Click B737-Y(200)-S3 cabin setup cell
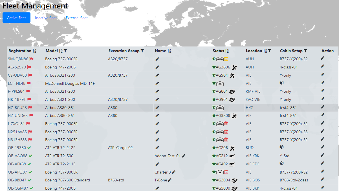Viewport: 339px width, 191px height. click(294, 132)
